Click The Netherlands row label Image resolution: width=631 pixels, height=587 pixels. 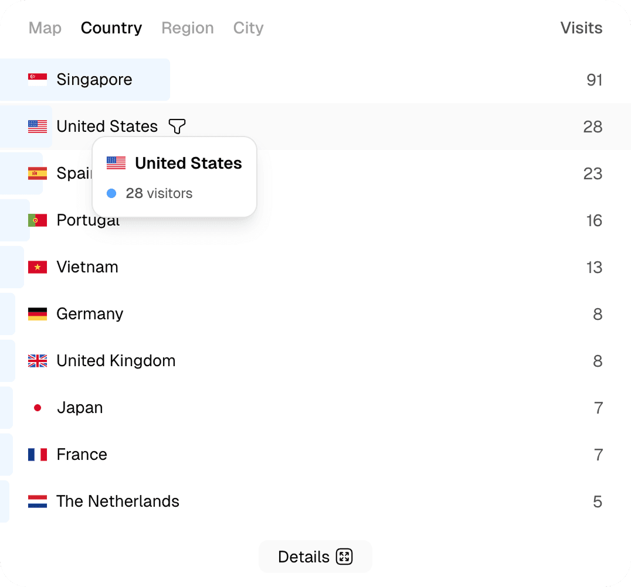[x=118, y=501]
